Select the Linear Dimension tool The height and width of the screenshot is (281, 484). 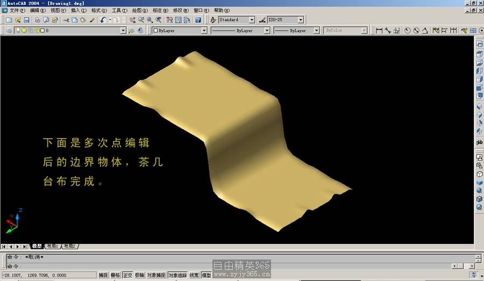pyautogui.click(x=379, y=31)
